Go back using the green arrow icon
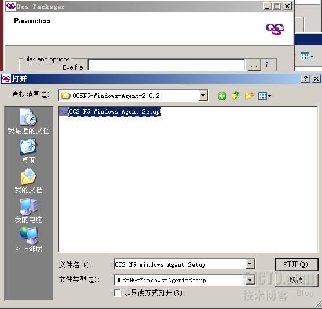Viewport: 322px width, 309px height. click(x=222, y=96)
